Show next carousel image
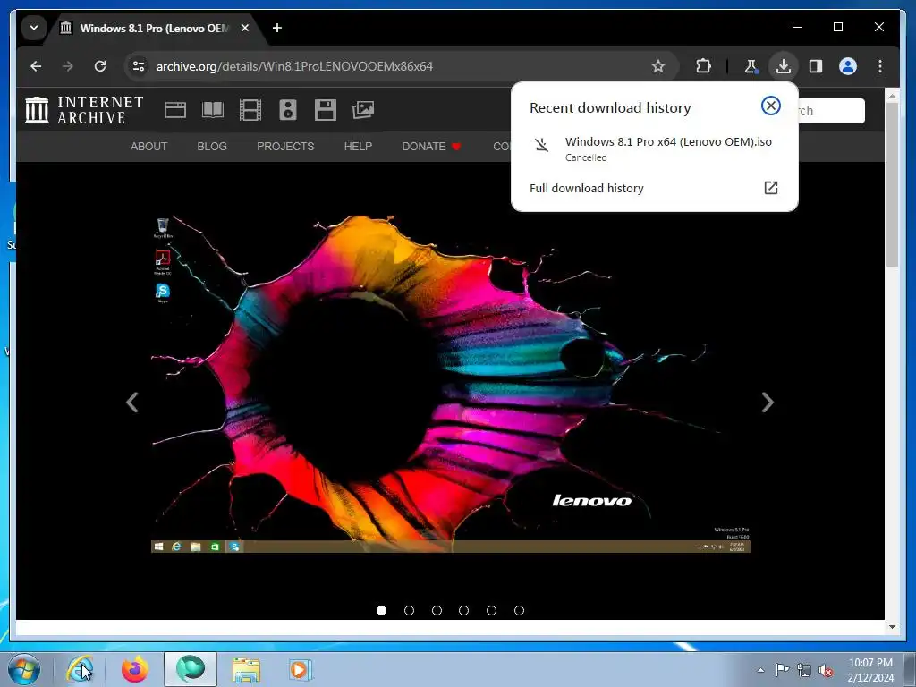Screen dimensions: 916x687 [x=768, y=402]
